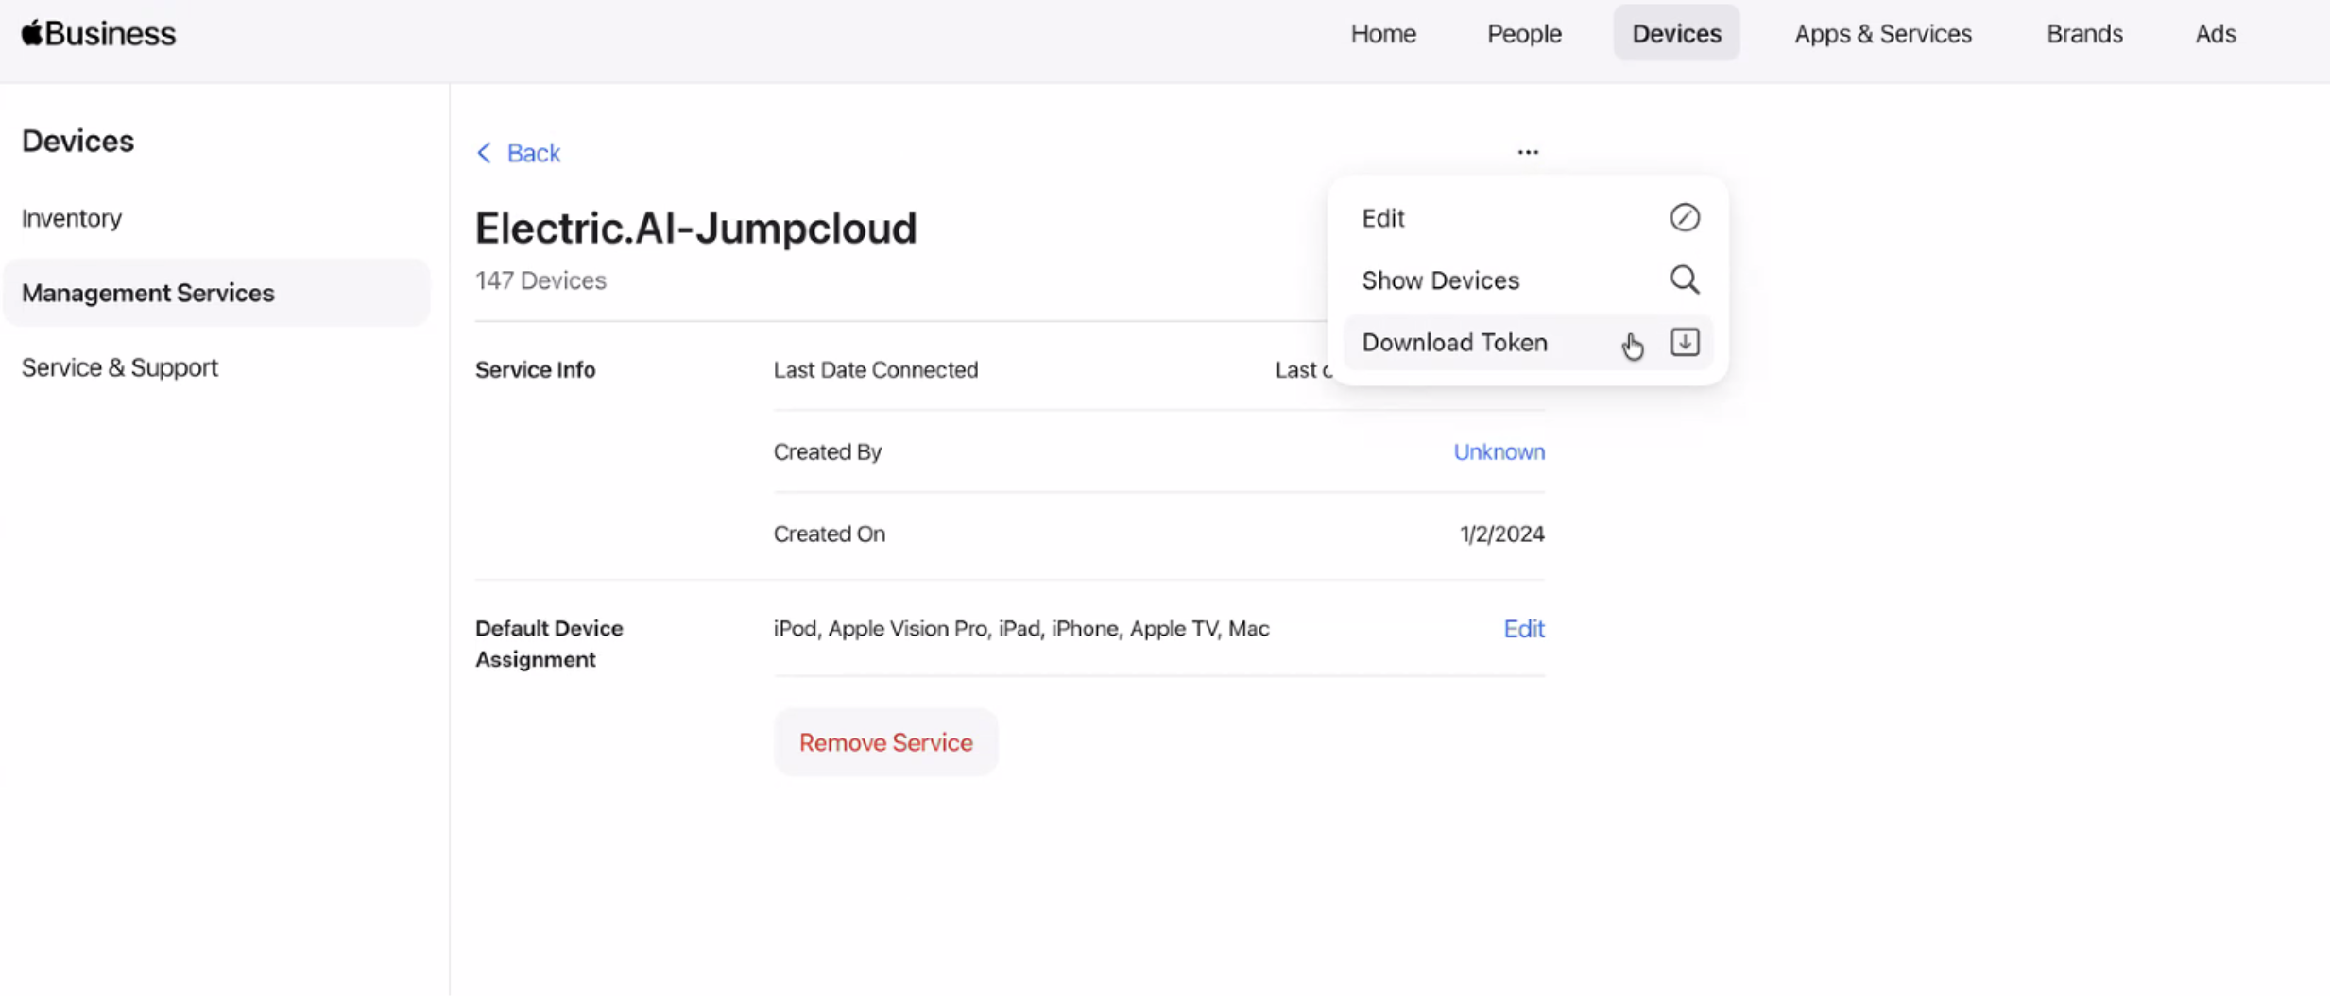Click the Default Device Assignment heading
The image size is (2330, 1001).
pyautogui.click(x=549, y=644)
